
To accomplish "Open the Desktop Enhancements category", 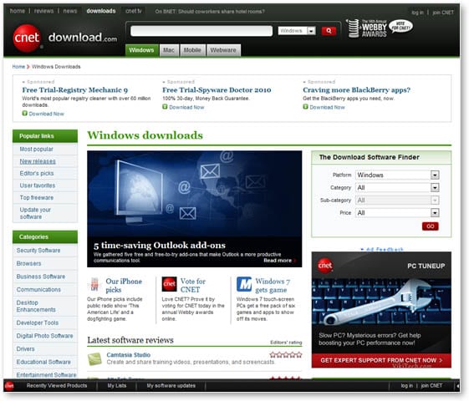I will (x=36, y=306).
